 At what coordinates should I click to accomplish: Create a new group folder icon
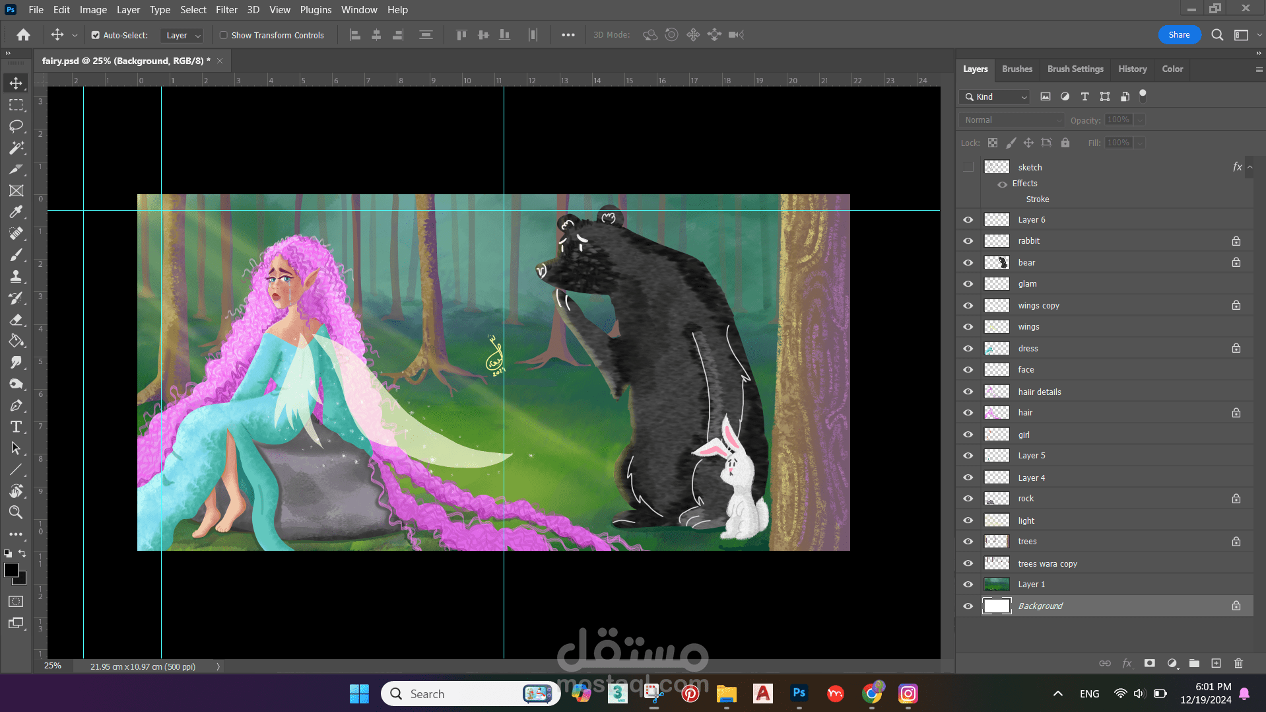[1194, 663]
